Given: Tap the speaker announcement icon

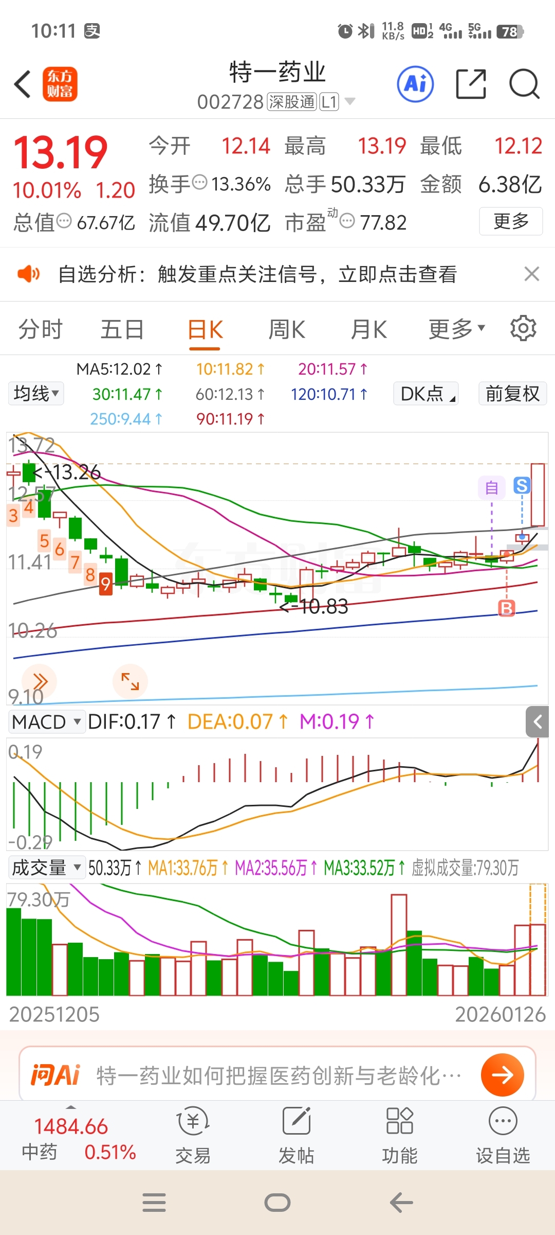Looking at the screenshot, I should click(28, 274).
